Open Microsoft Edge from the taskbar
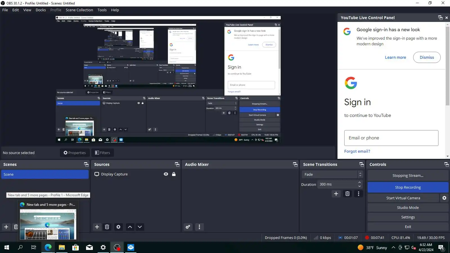450x253 pixels. pos(48,247)
